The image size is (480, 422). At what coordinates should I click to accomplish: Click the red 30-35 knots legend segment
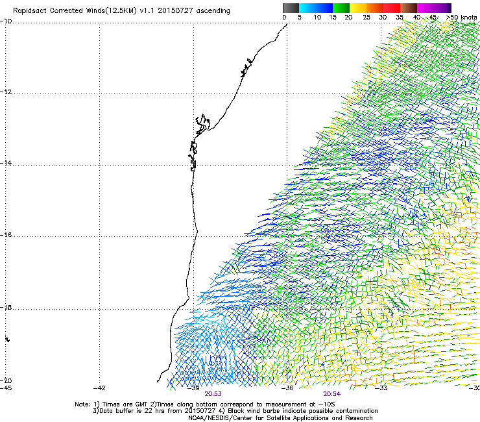click(392, 8)
